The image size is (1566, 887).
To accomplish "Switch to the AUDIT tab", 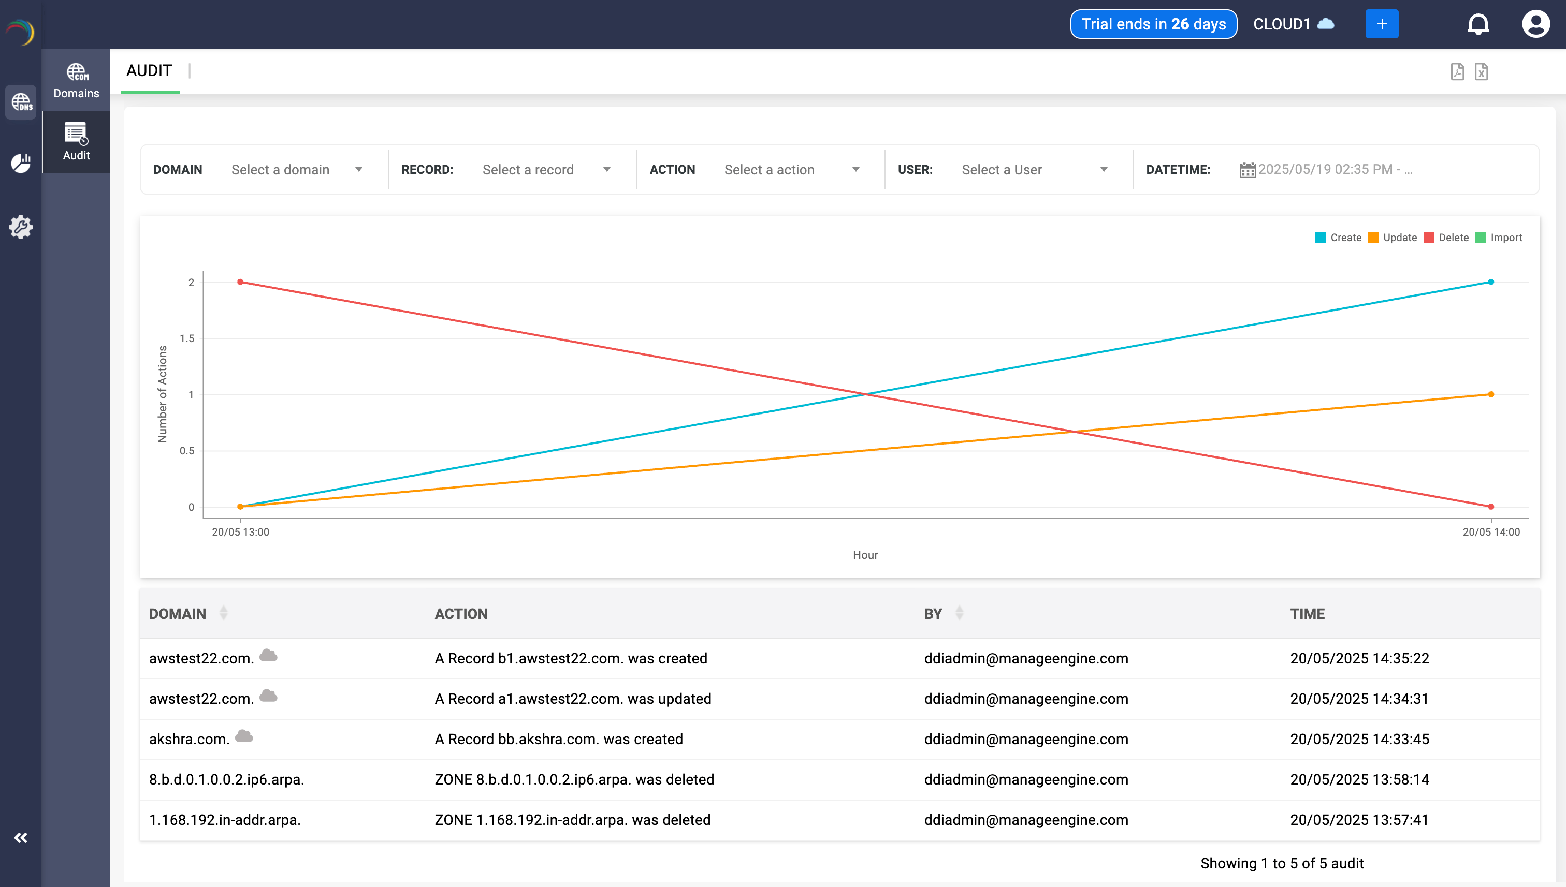I will 149,70.
